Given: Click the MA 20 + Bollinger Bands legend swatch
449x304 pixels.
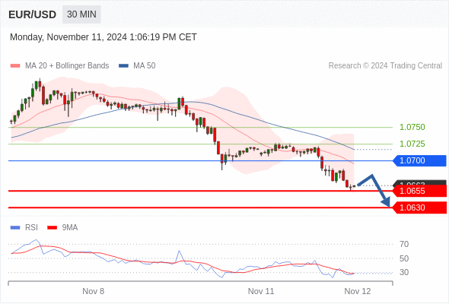Looking at the screenshot, I should [15, 66].
